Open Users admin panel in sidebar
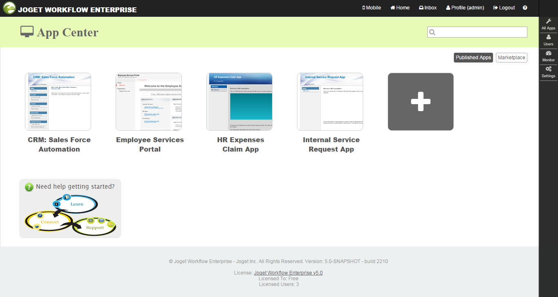The height and width of the screenshot is (297, 558). [x=548, y=40]
